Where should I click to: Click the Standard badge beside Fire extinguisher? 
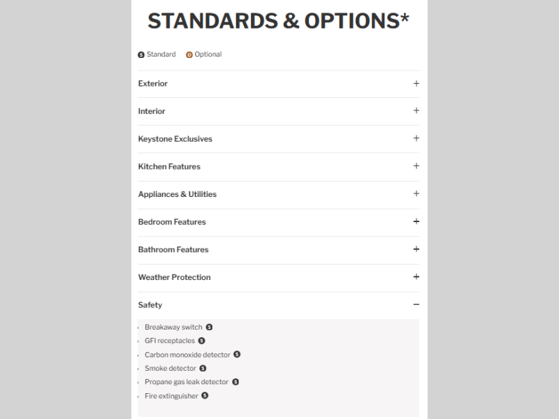205,395
